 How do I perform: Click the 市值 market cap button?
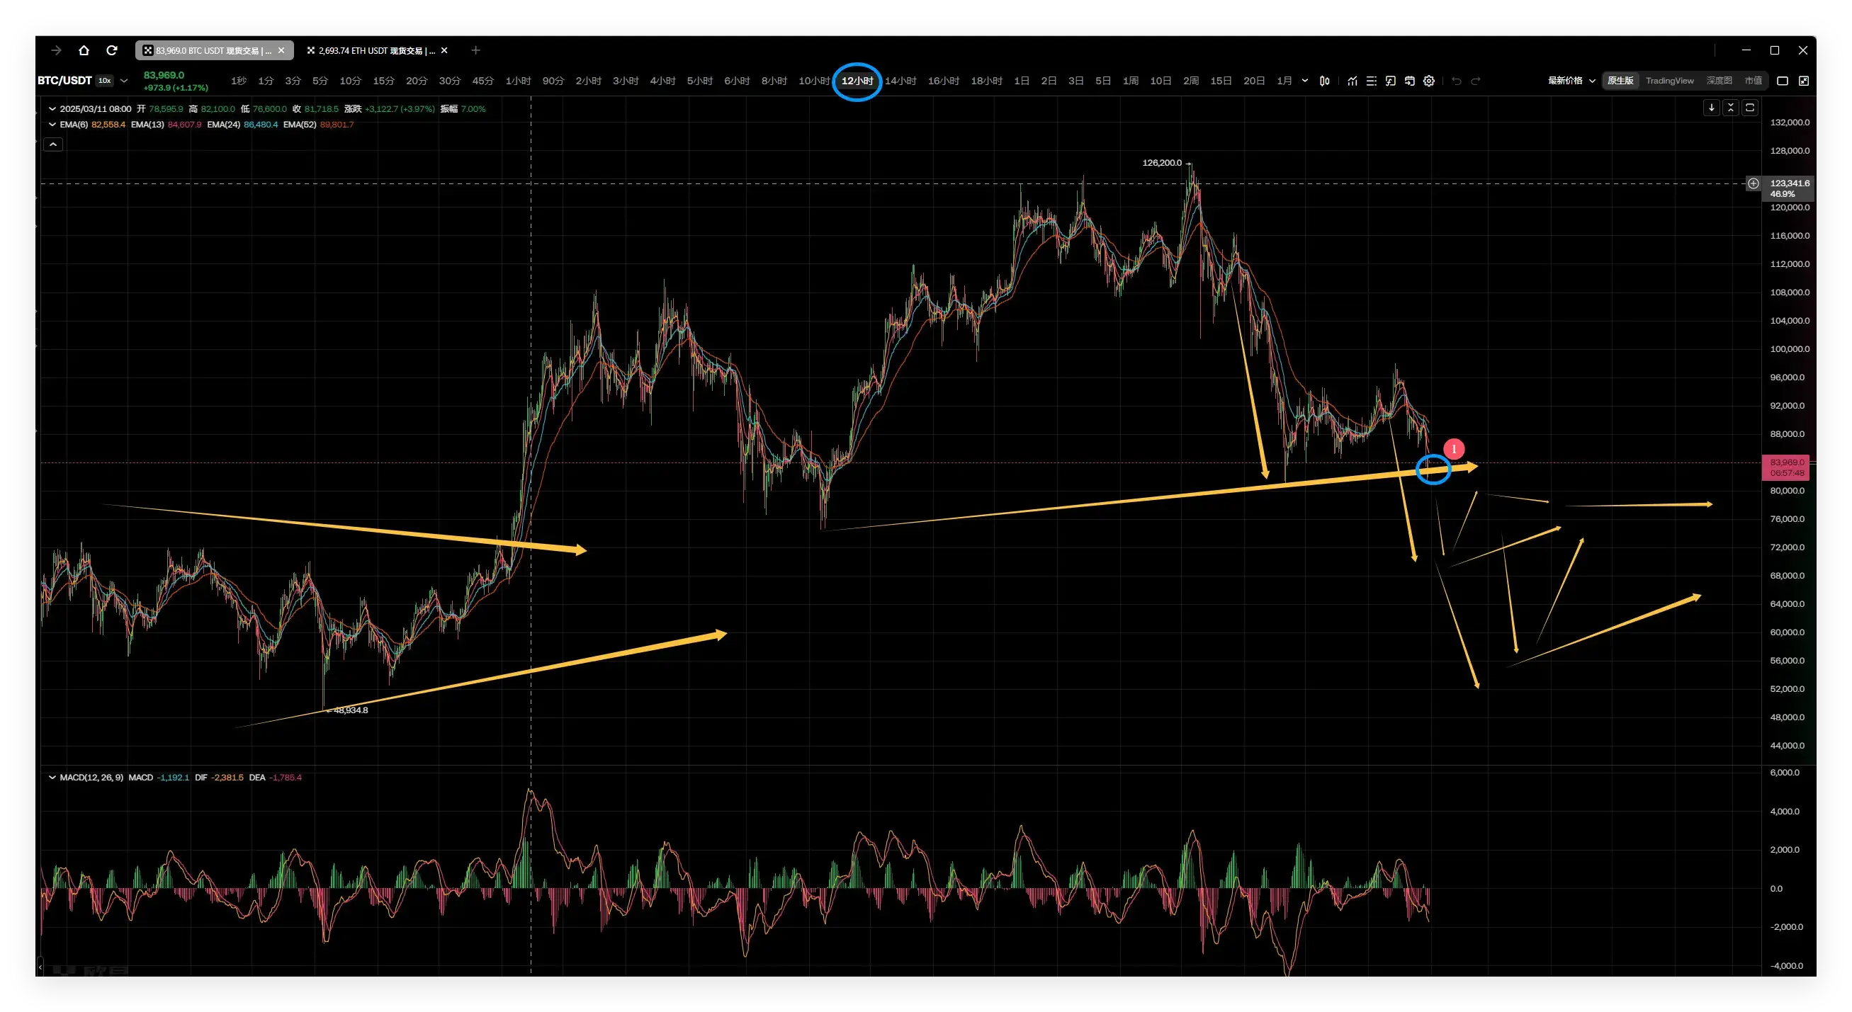(x=1753, y=81)
